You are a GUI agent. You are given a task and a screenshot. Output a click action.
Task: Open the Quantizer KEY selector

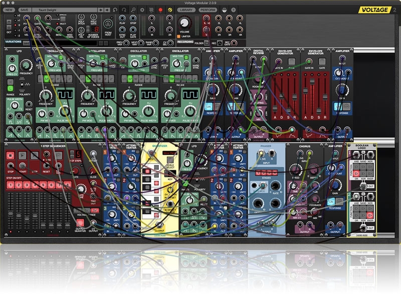[x=170, y=173]
